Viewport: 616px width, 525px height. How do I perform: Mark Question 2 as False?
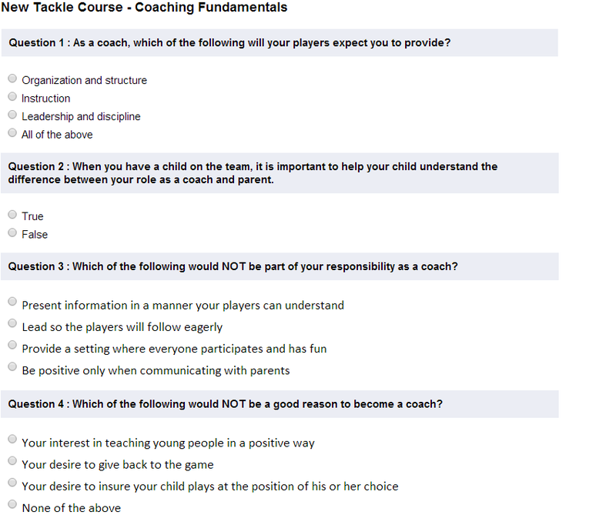tap(12, 232)
